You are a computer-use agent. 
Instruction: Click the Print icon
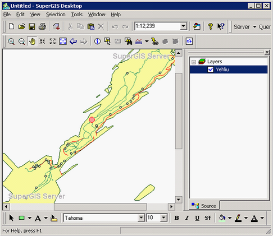point(42,26)
